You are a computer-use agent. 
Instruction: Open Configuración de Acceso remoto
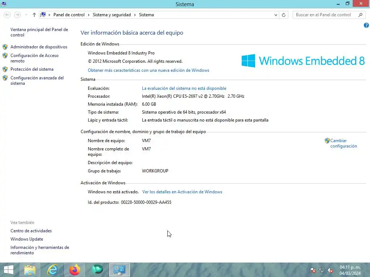click(34, 58)
